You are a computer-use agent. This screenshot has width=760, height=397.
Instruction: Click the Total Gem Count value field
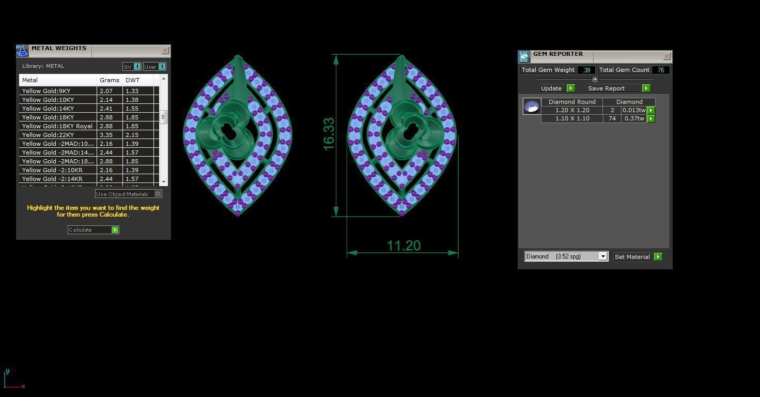point(661,70)
